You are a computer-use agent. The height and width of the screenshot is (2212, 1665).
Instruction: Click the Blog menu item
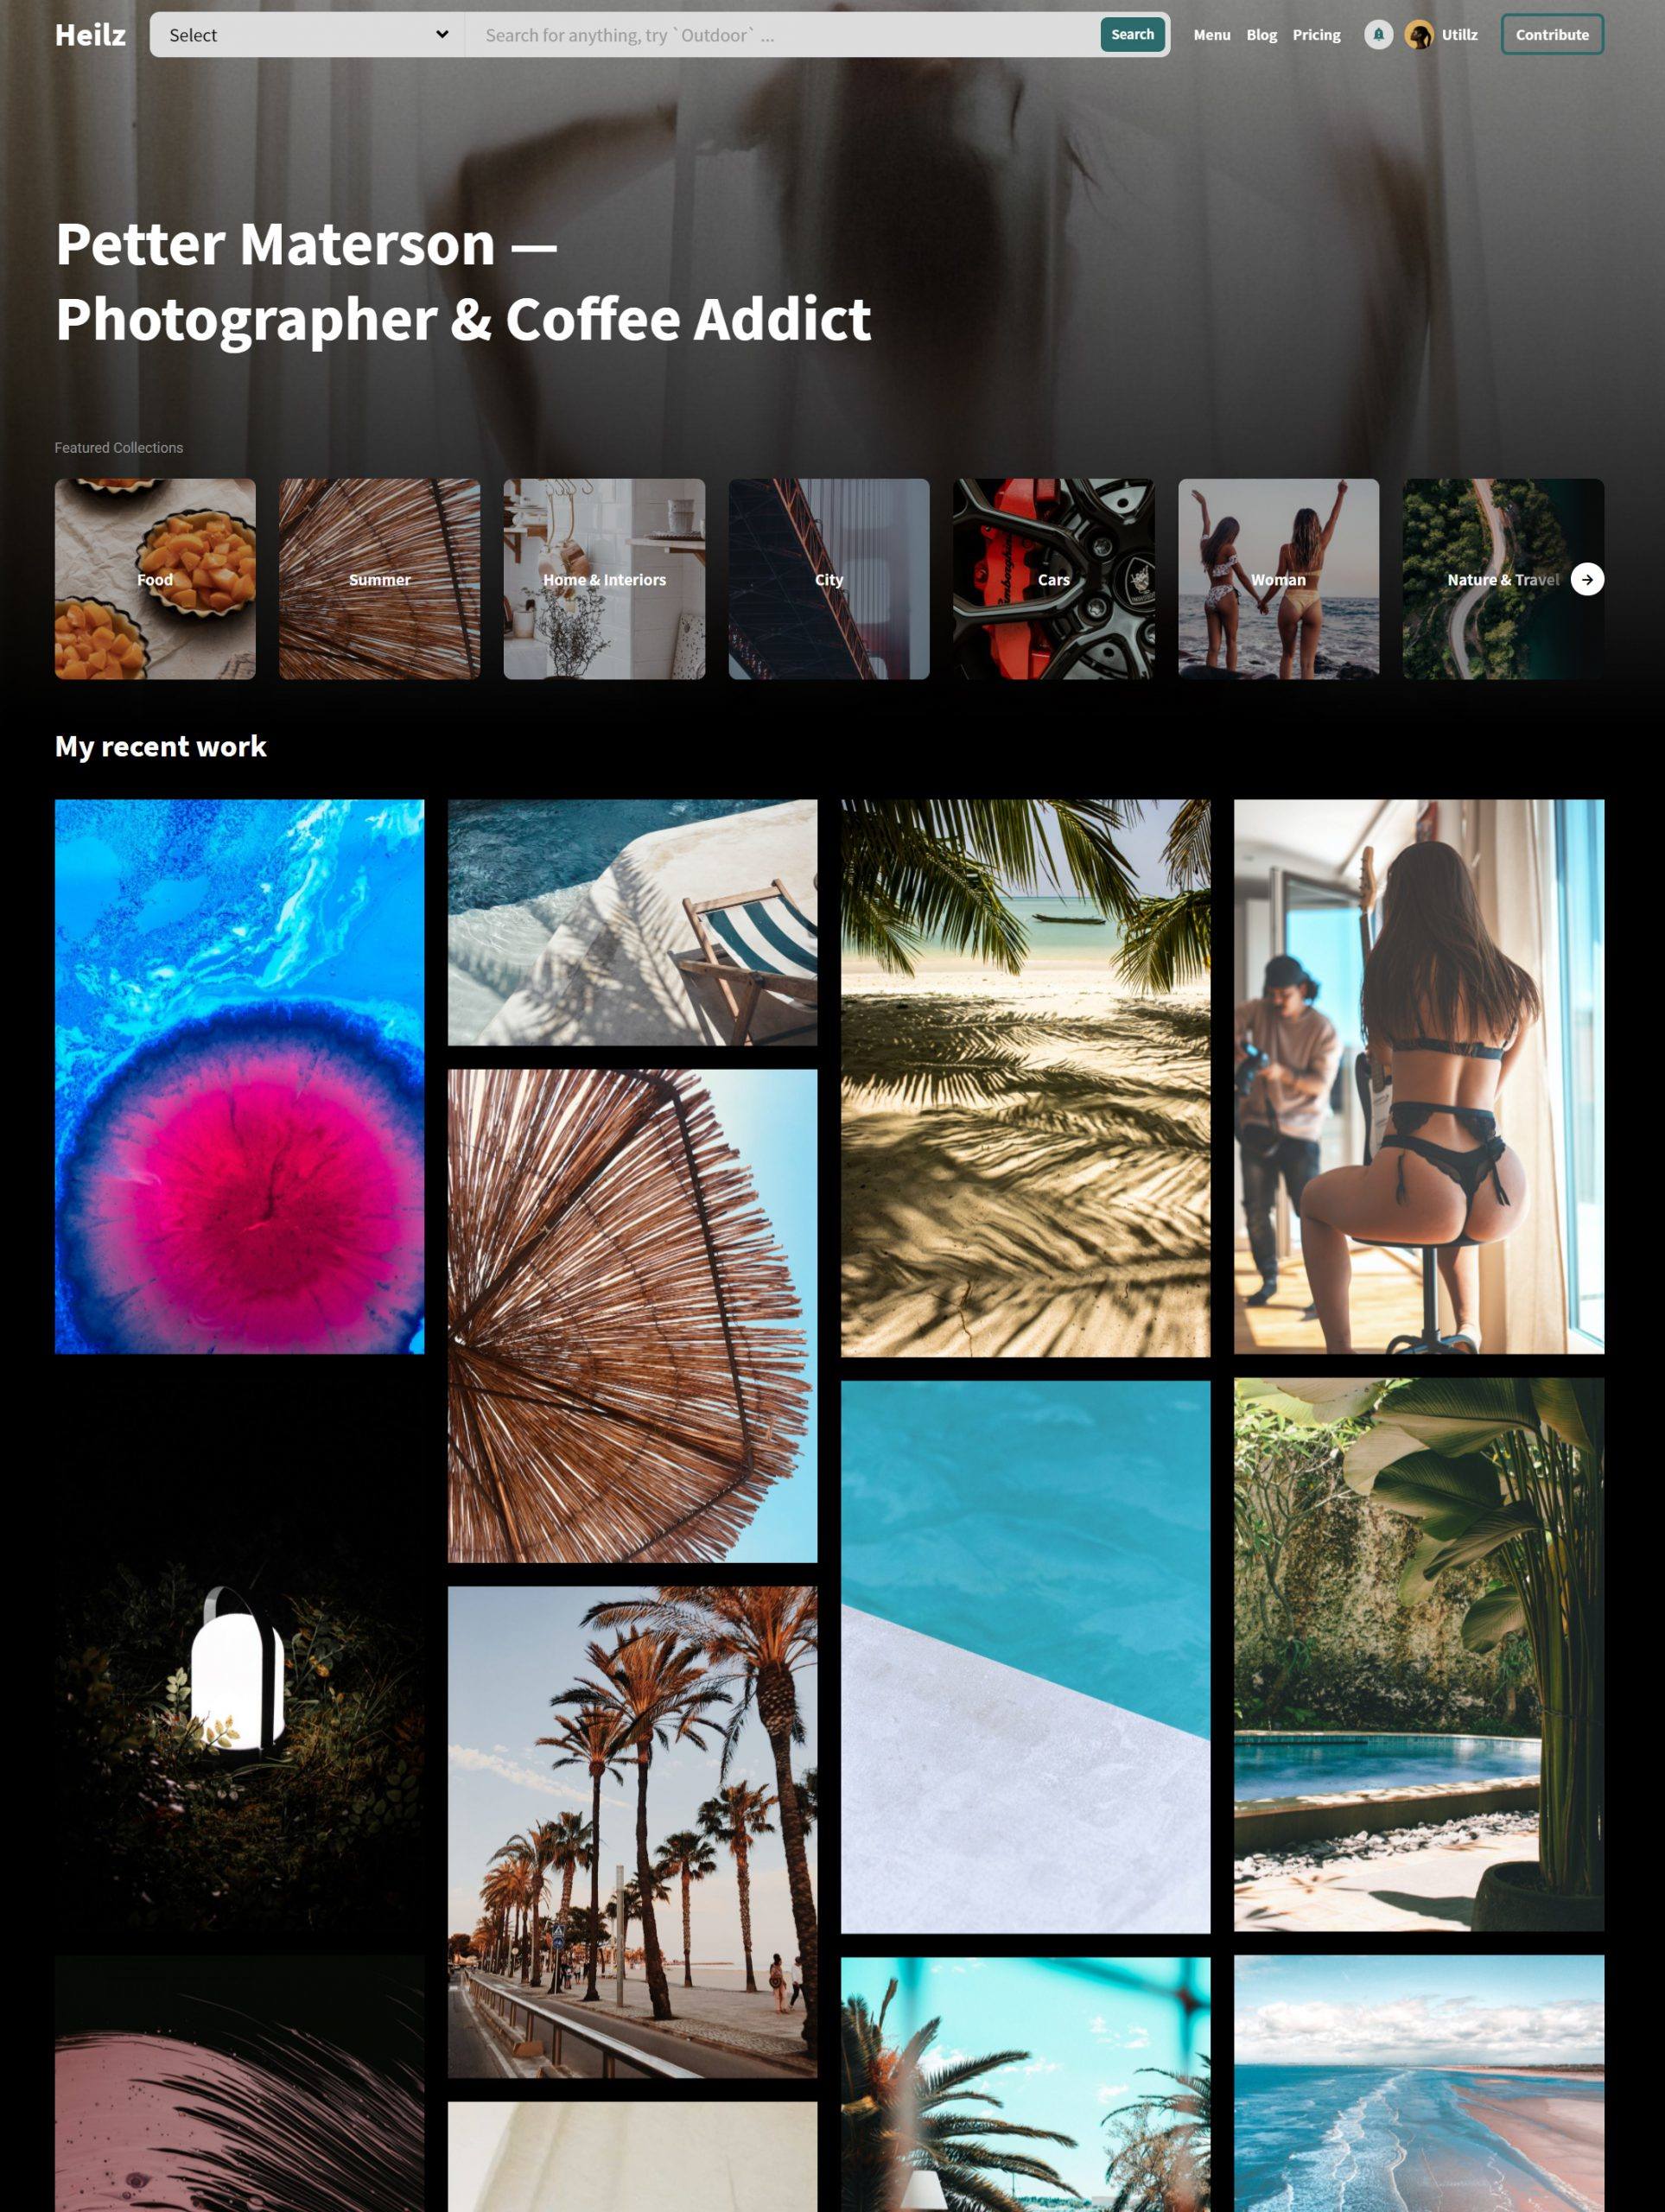tap(1259, 35)
